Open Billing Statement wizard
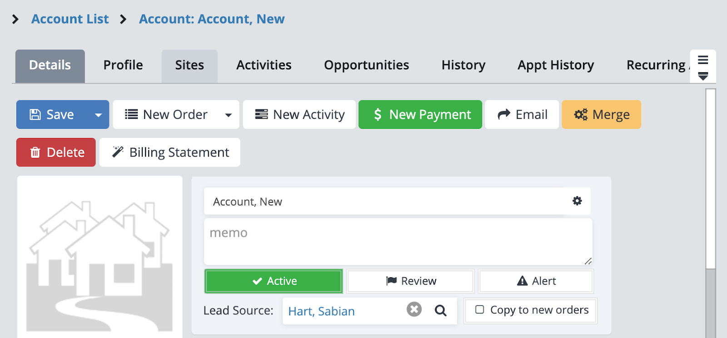 click(x=170, y=152)
